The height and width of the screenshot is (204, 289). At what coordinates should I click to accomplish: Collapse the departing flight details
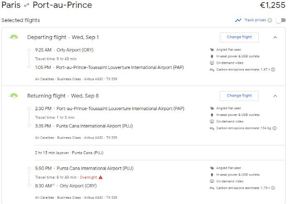pos(275,37)
